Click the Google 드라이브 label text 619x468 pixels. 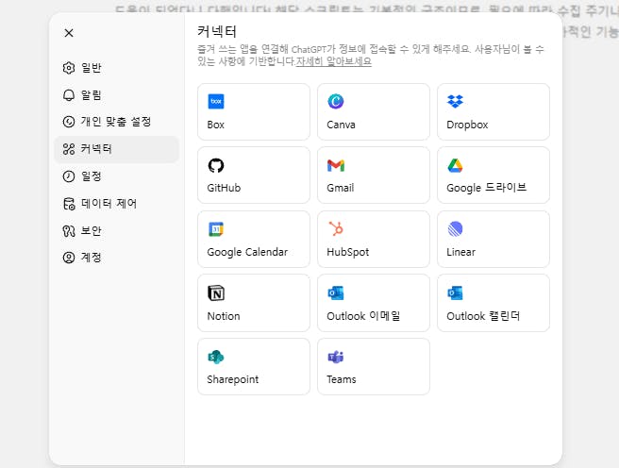486,188
